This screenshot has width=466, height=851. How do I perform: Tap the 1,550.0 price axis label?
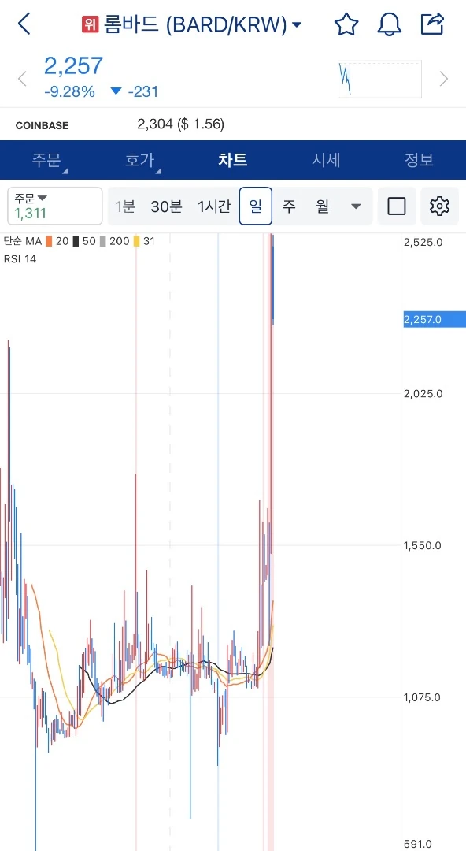(423, 545)
